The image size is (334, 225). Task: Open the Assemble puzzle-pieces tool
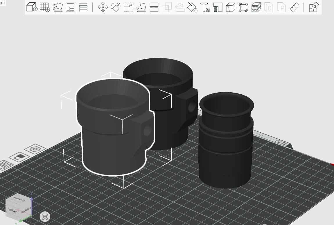pos(314,7)
